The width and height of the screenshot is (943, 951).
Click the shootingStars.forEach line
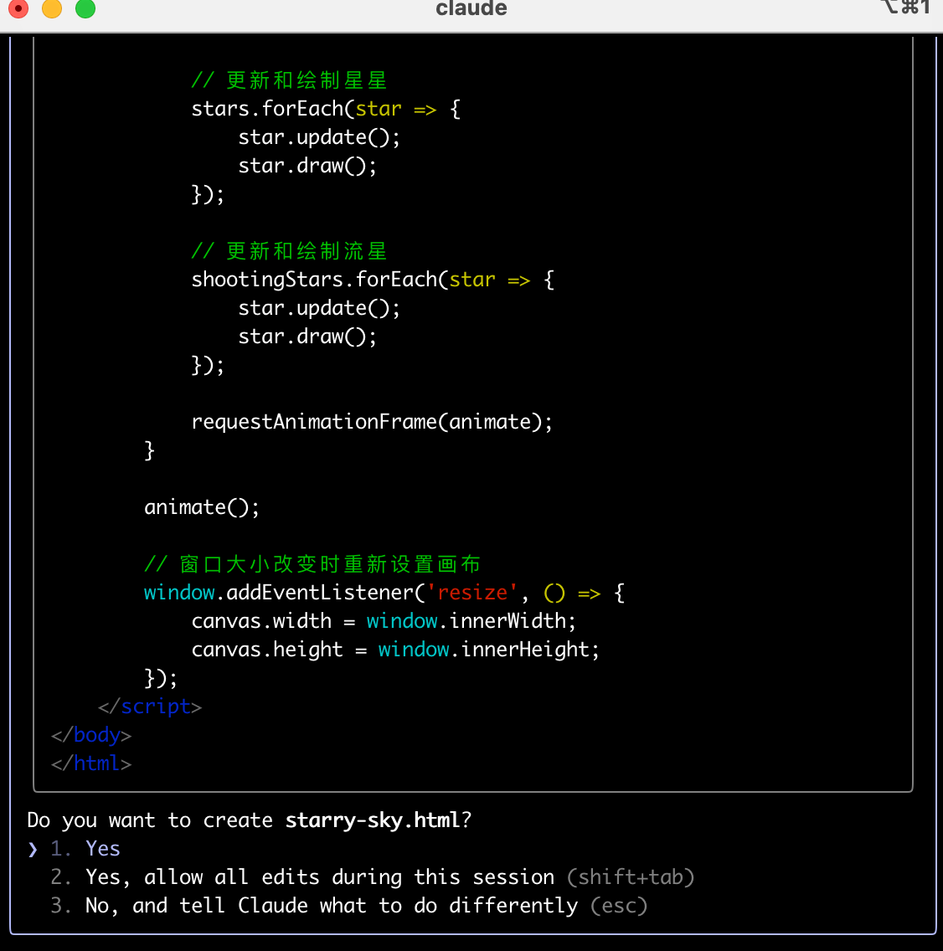[x=373, y=280]
